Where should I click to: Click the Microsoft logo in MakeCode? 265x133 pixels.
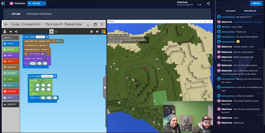tap(103, 32)
